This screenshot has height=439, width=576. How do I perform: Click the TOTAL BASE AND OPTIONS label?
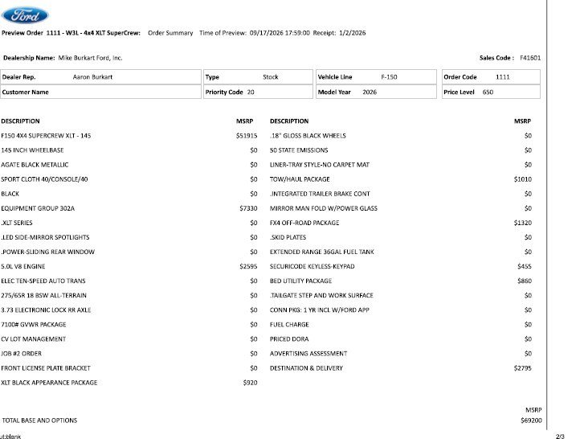tap(39, 421)
